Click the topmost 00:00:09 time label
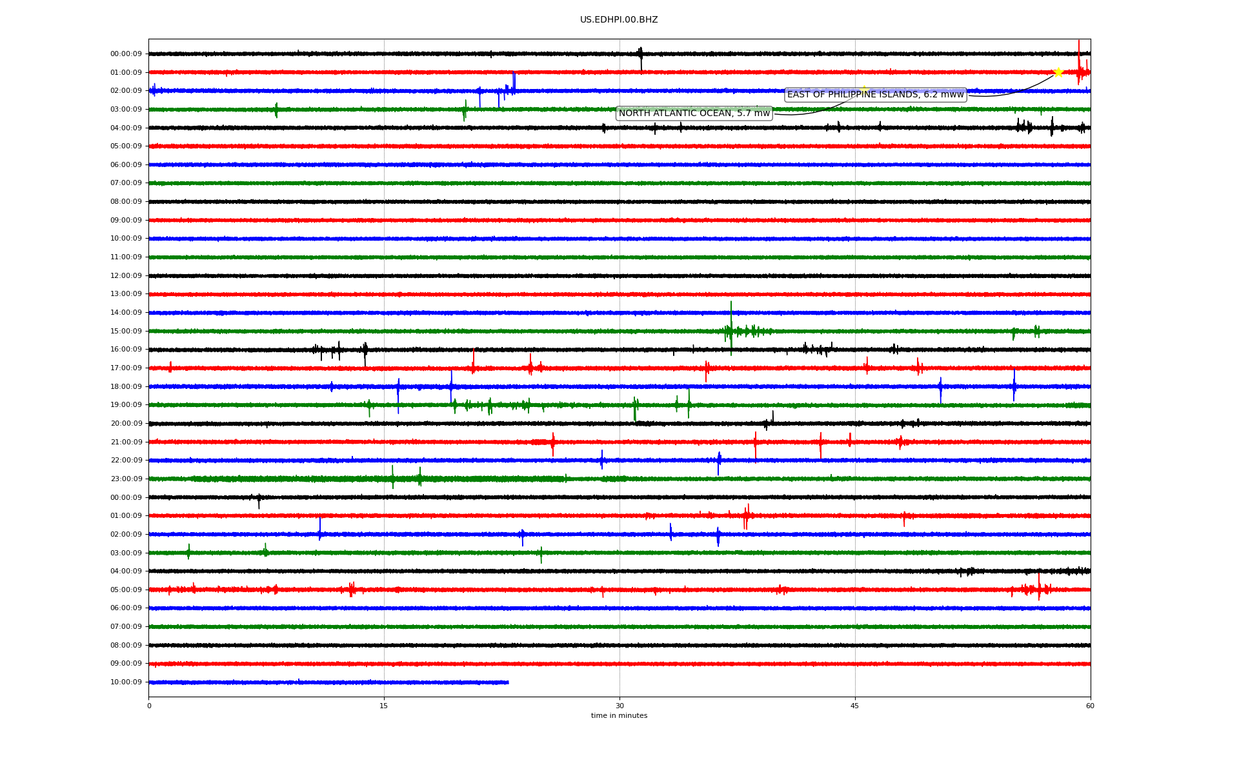The image size is (1239, 774). [x=126, y=54]
